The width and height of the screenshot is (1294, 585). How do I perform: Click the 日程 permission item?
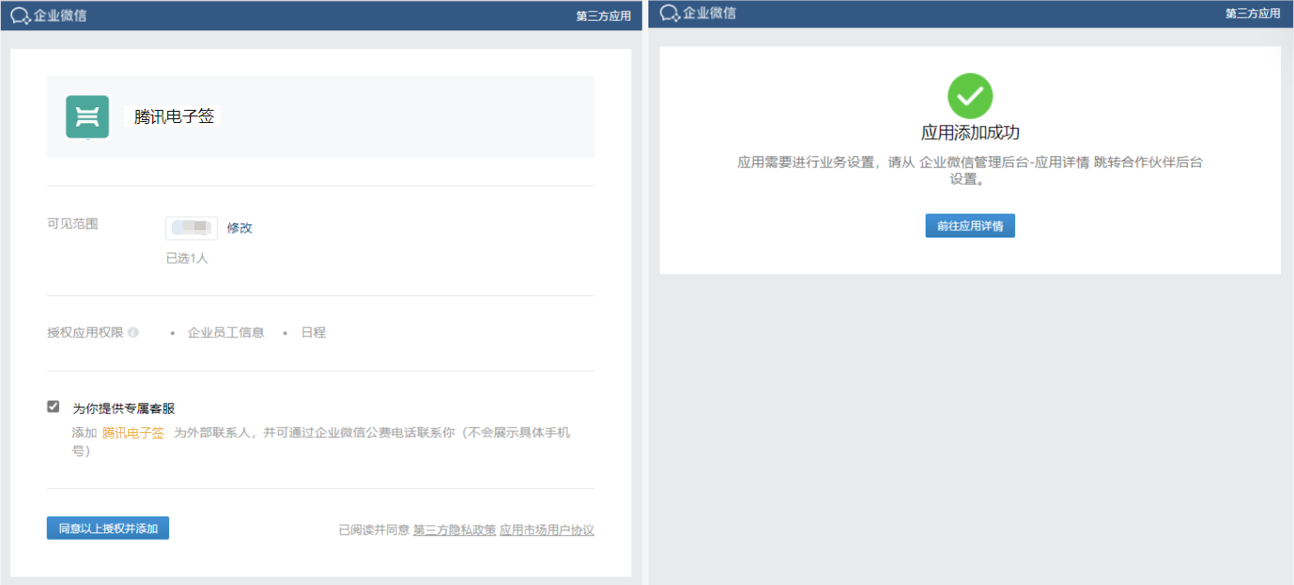click(313, 332)
